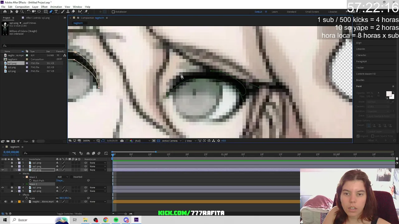
Task: Toggle transparency grid icon in viewer
Action: coord(158,141)
